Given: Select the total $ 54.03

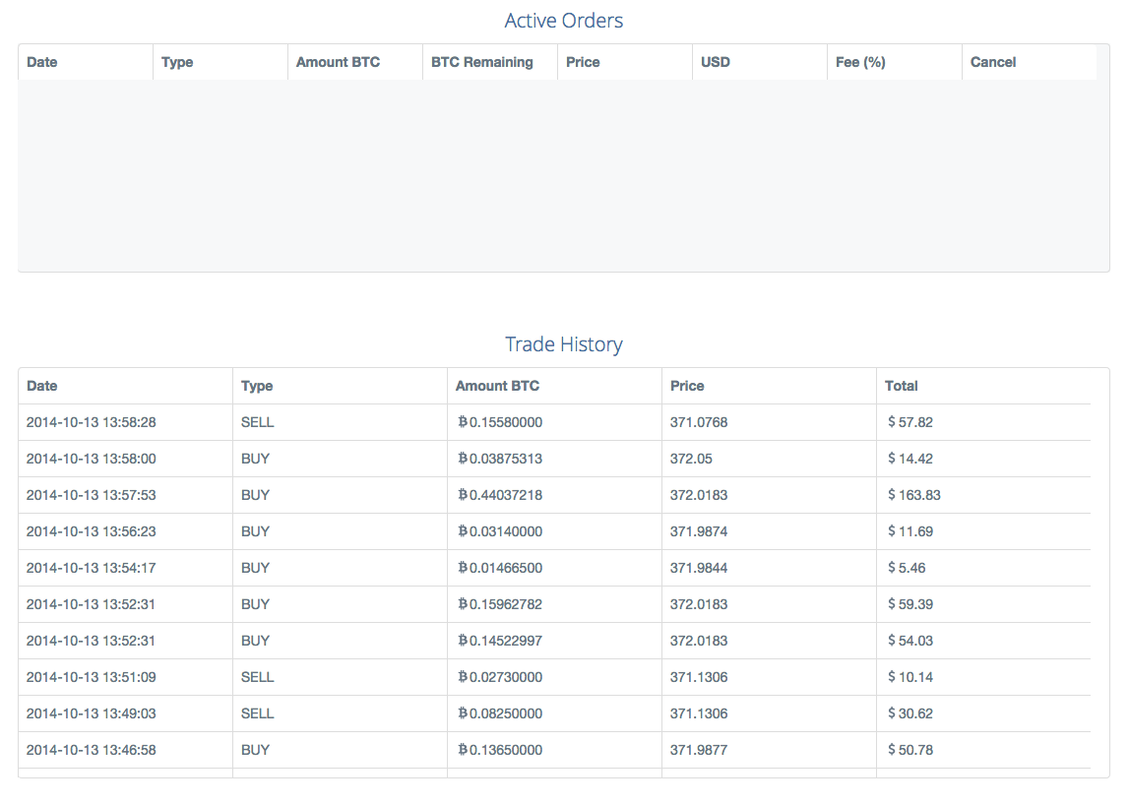Looking at the screenshot, I should pyautogui.click(x=910, y=641).
